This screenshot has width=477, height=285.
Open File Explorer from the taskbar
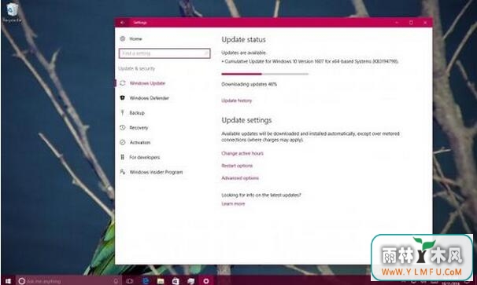[x=161, y=281]
